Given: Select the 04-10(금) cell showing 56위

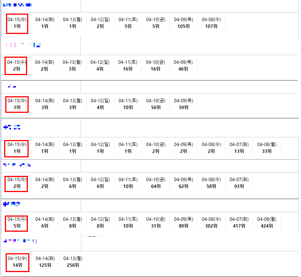Looking at the screenshot, I should pyautogui.click(x=156, y=104).
